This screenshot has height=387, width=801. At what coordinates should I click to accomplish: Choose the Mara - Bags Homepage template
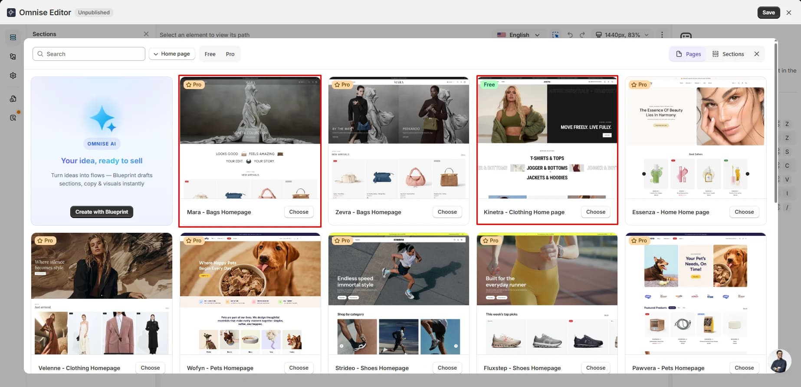(299, 212)
